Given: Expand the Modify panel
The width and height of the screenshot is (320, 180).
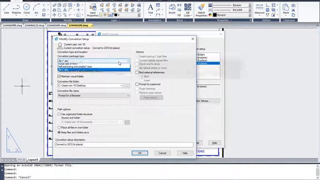Looking at the screenshot, I should (x=68, y=20).
